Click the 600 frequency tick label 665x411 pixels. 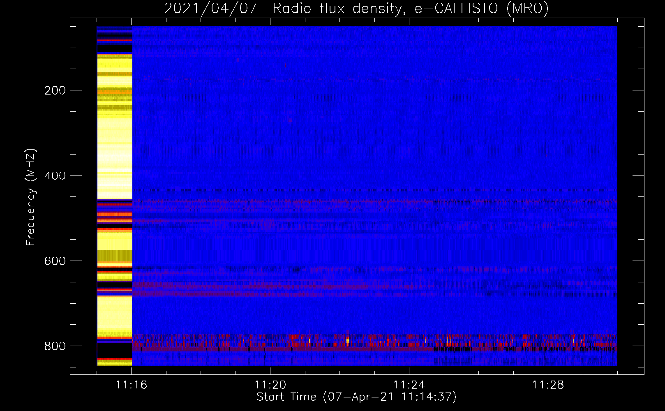[55, 261]
